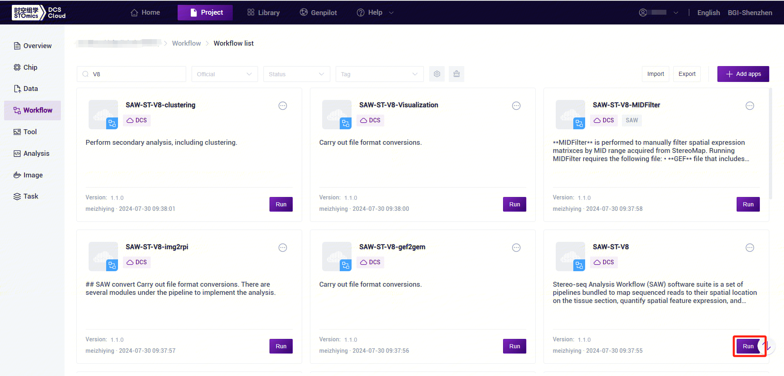
Task: Click the STOmics DCS Cloud logo
Action: [39, 13]
